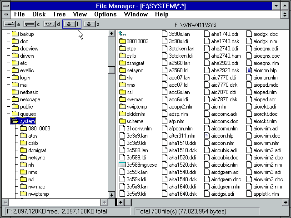Click the bakup folder icon in tree
The height and width of the screenshot is (218, 291).
coord(15,34)
